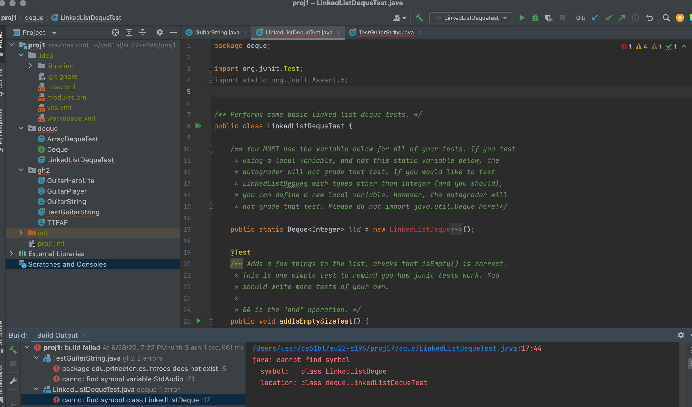
Task: Open Project panel settings gear
Action: click(160, 32)
